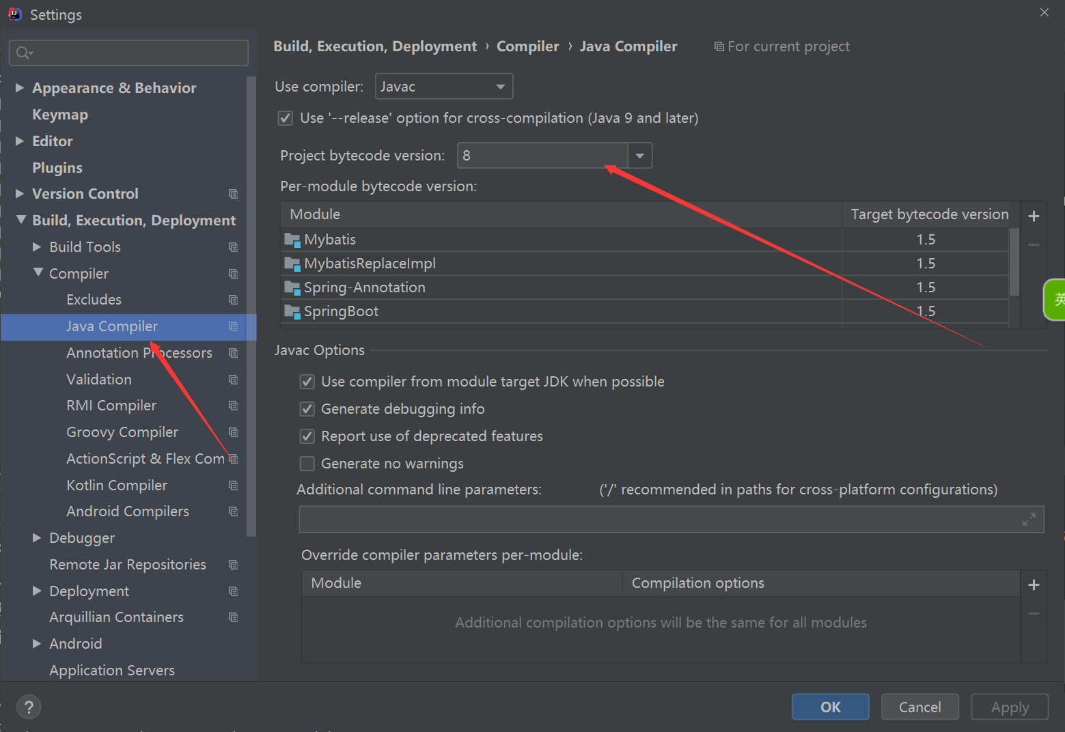
Task: Click Mybatis target bytecode version cell
Action: click(926, 240)
